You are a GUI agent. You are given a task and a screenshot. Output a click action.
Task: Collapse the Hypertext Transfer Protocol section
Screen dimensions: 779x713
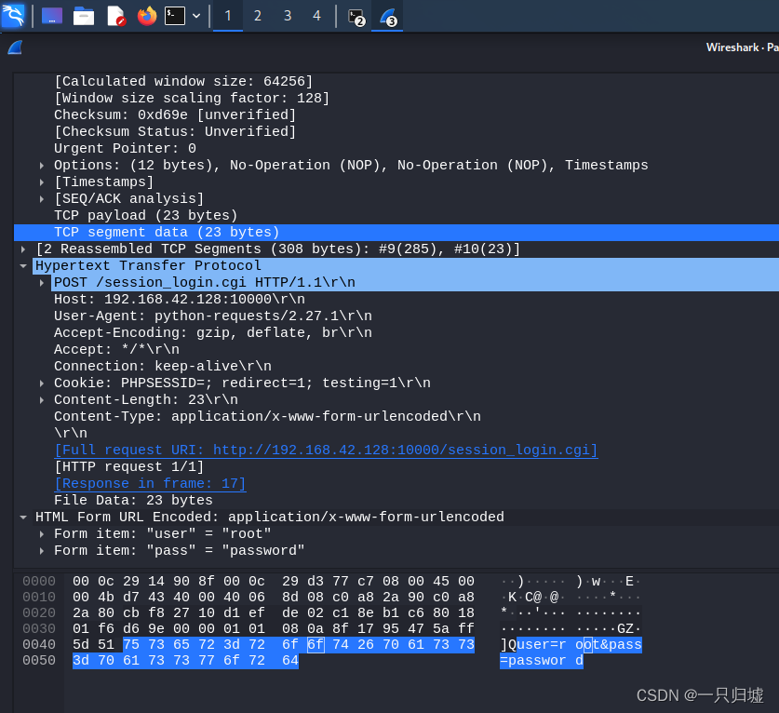click(22, 265)
